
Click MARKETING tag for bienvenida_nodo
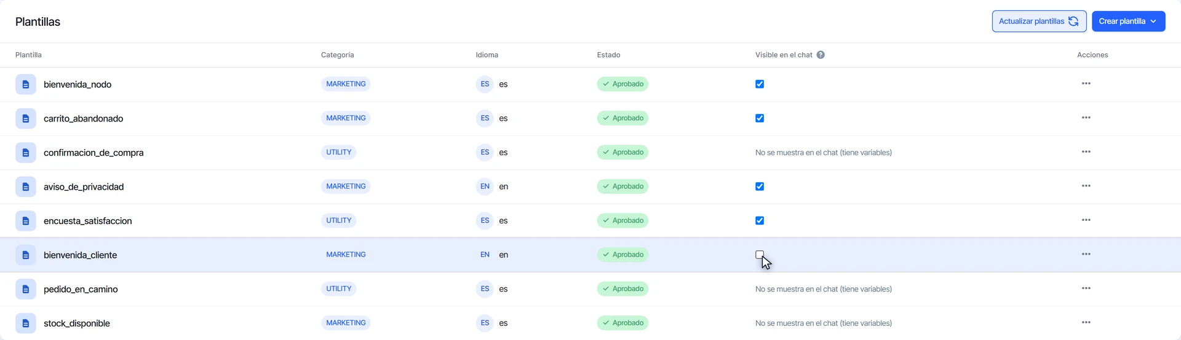coord(346,84)
